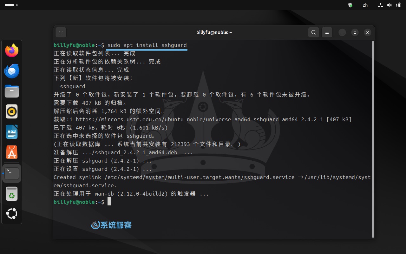Viewport: 406px width, 254px height.
Task: Open the network status icon
Action: coord(381,5)
